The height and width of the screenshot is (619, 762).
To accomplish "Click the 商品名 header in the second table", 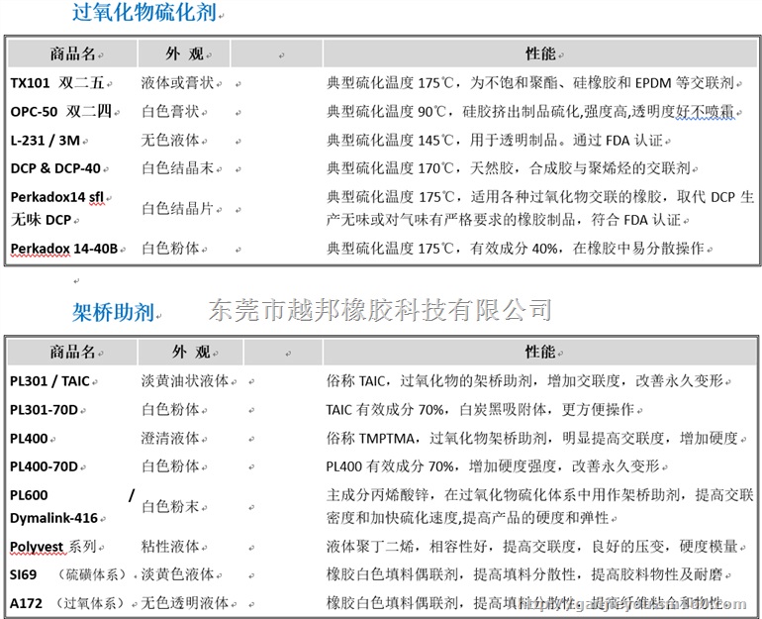I will tap(72, 351).
